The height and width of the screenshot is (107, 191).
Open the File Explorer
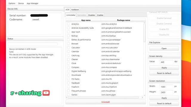point(164,48)
